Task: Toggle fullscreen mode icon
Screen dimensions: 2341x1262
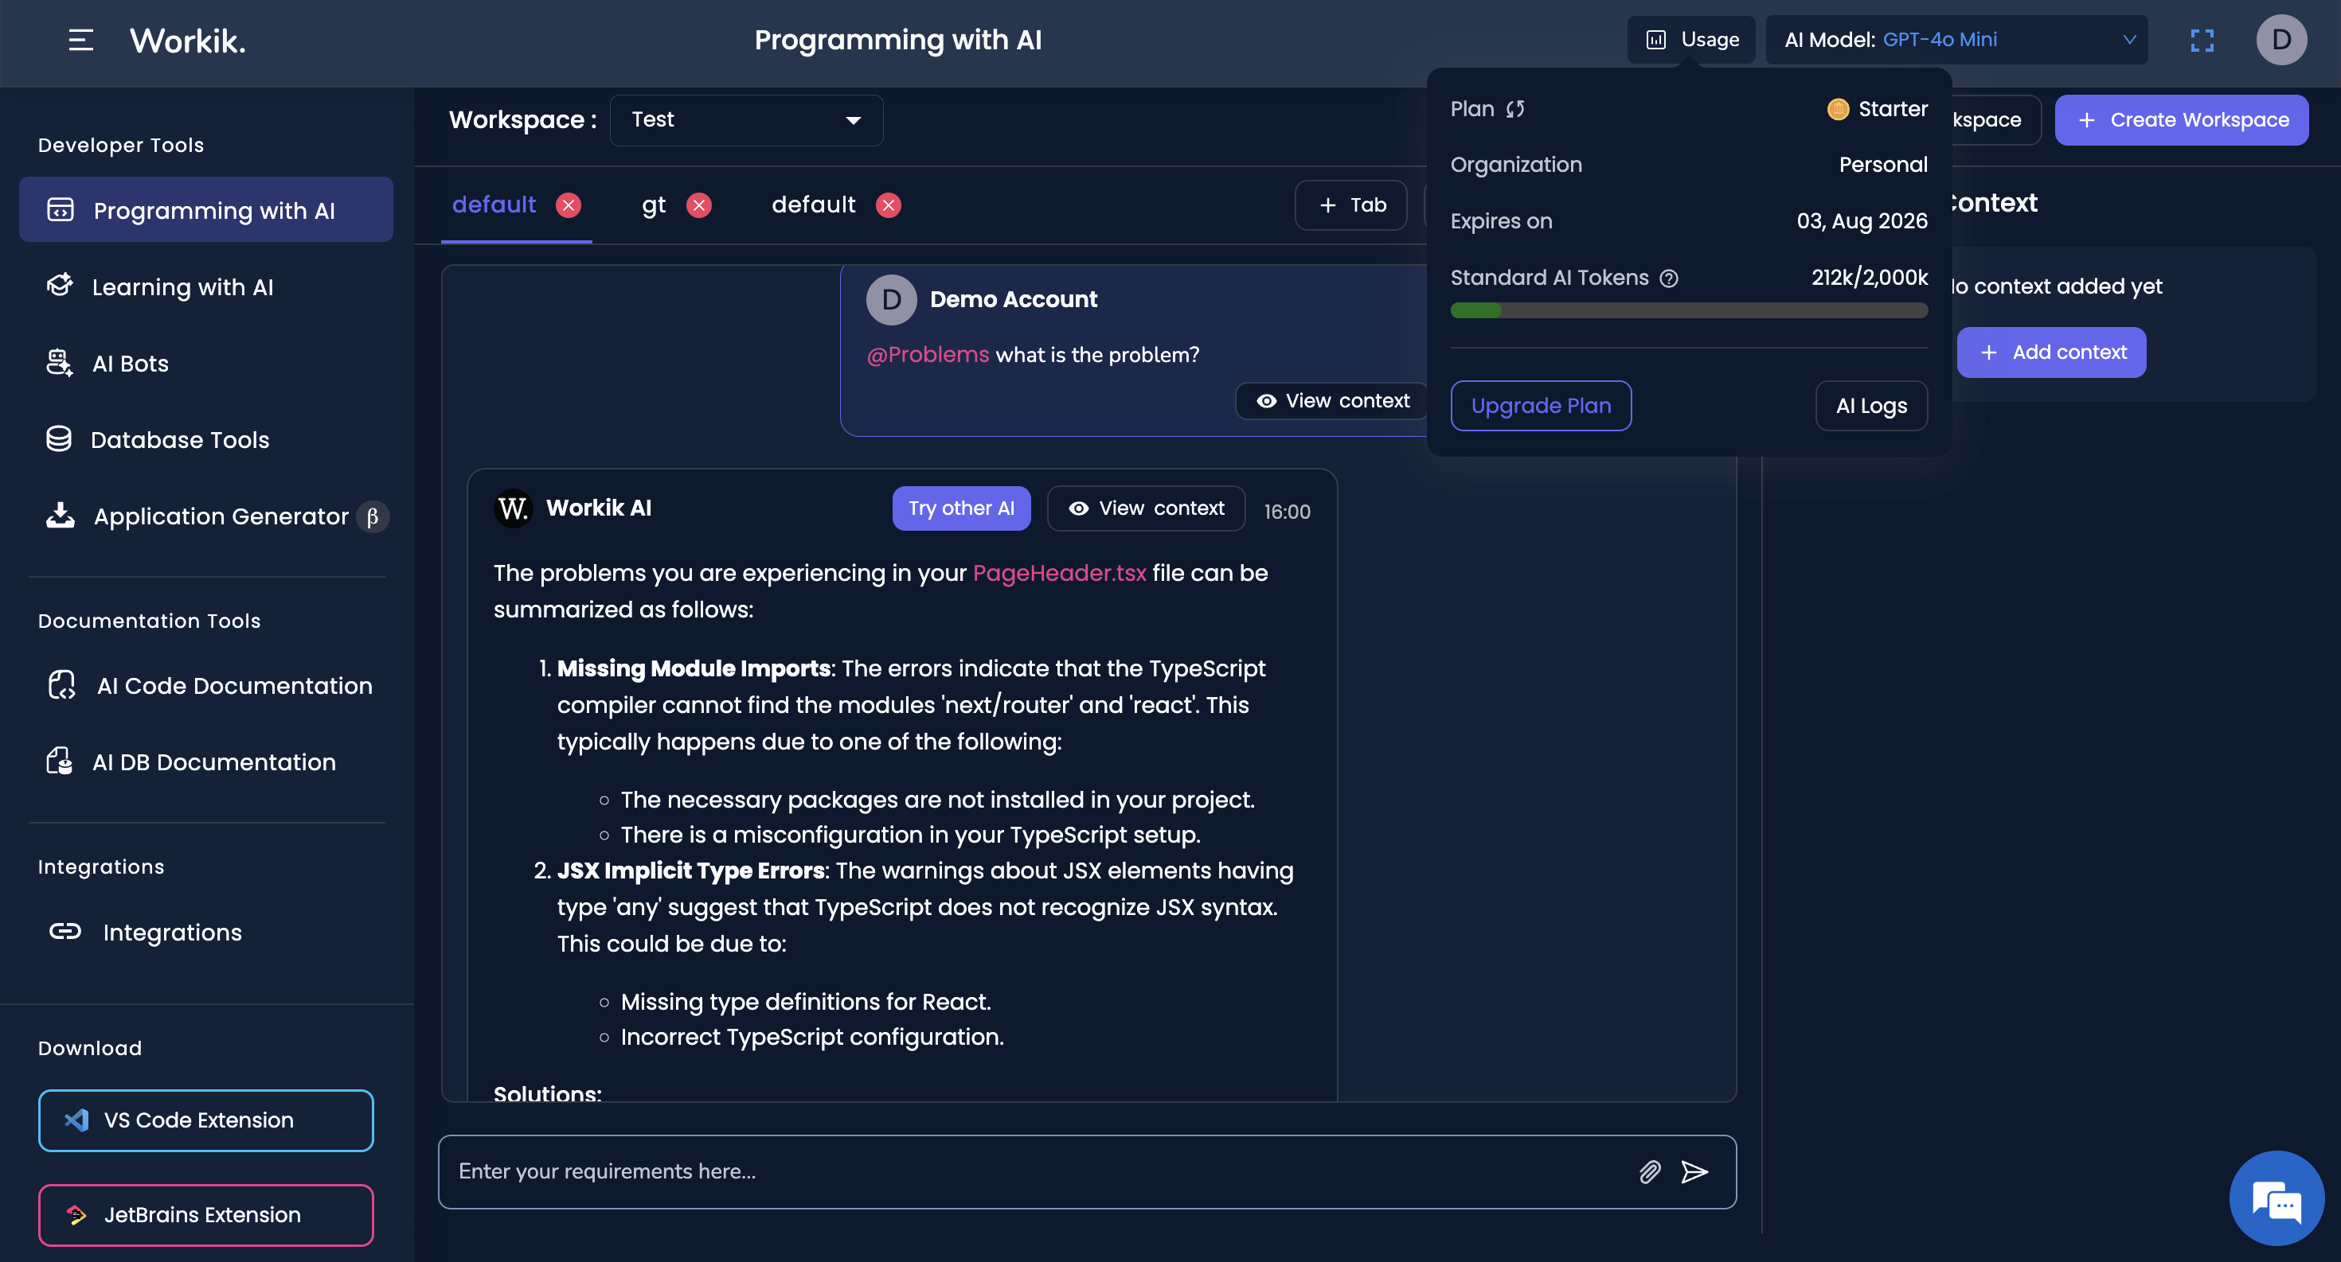Action: pos(2202,40)
